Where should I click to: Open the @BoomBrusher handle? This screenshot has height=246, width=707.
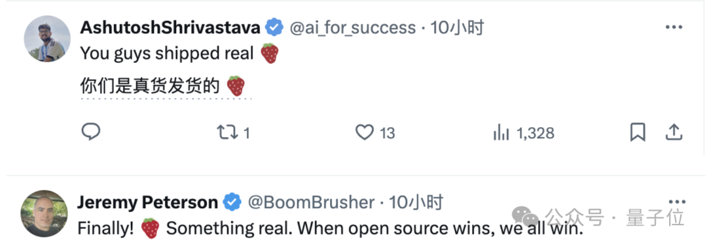click(311, 202)
